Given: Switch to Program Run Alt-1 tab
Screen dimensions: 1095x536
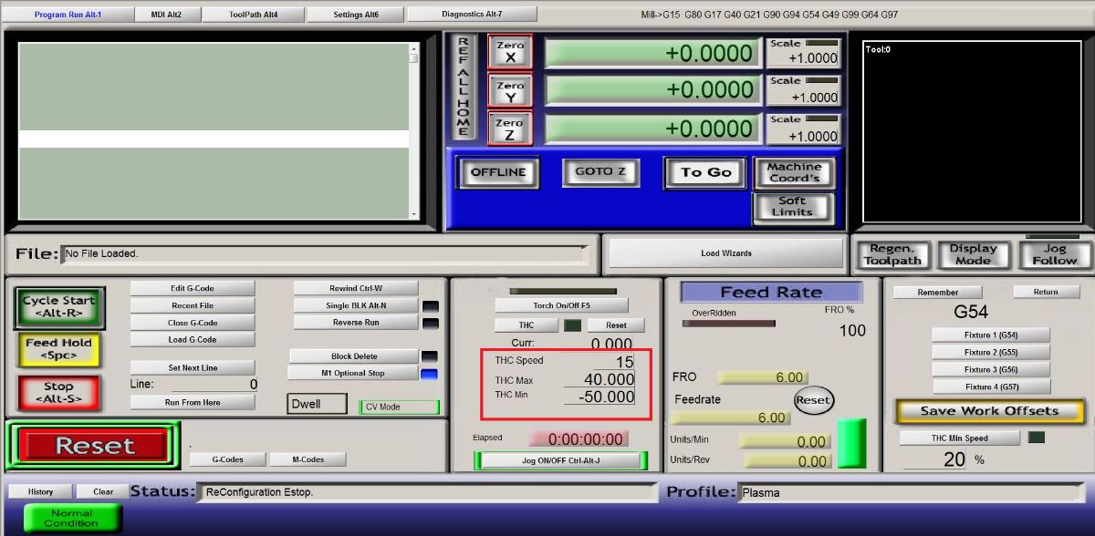Looking at the screenshot, I should click(68, 15).
